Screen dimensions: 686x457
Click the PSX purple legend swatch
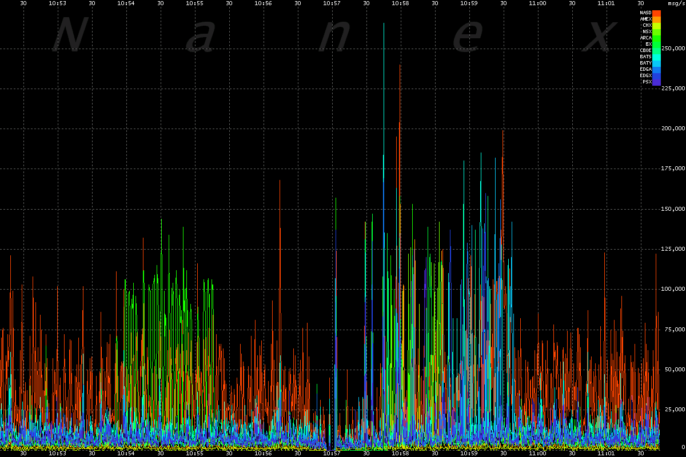[x=657, y=82]
